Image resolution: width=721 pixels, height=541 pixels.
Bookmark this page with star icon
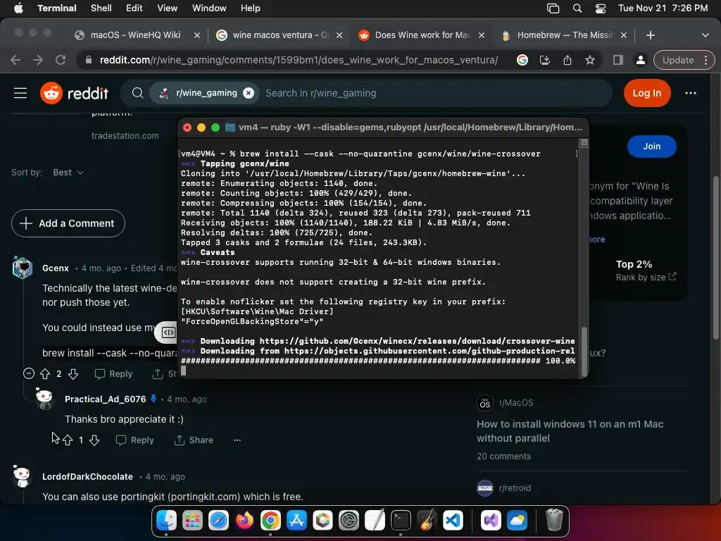(x=590, y=60)
